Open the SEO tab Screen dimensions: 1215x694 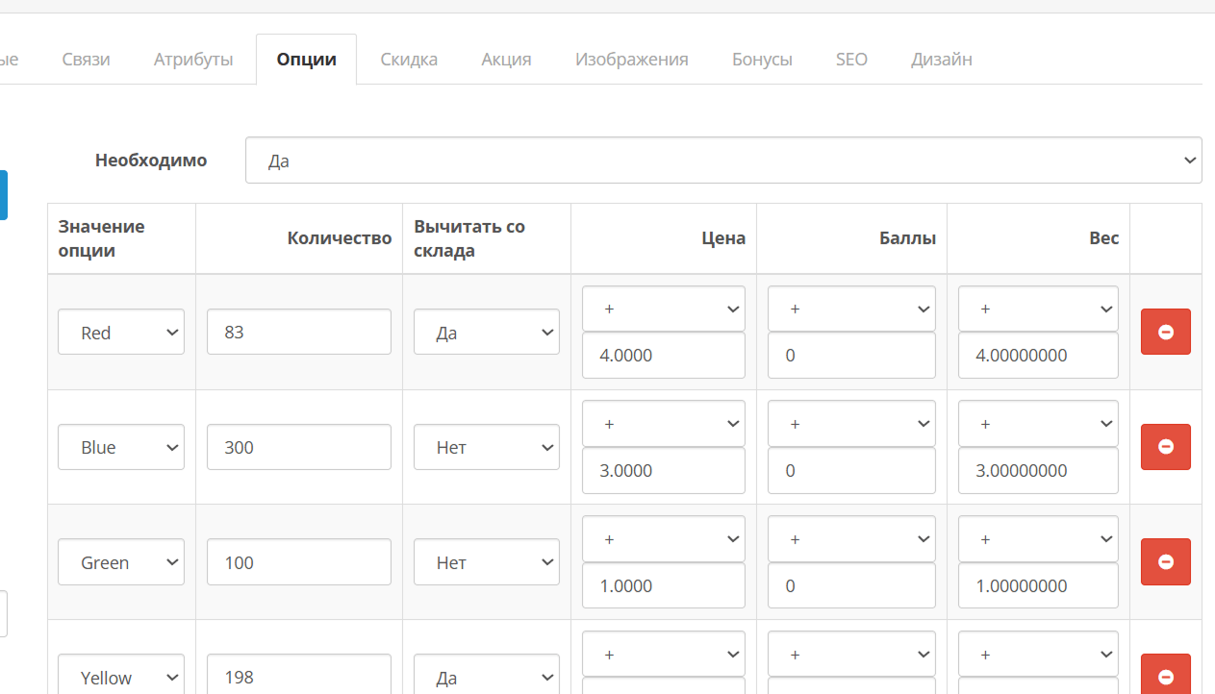(851, 60)
